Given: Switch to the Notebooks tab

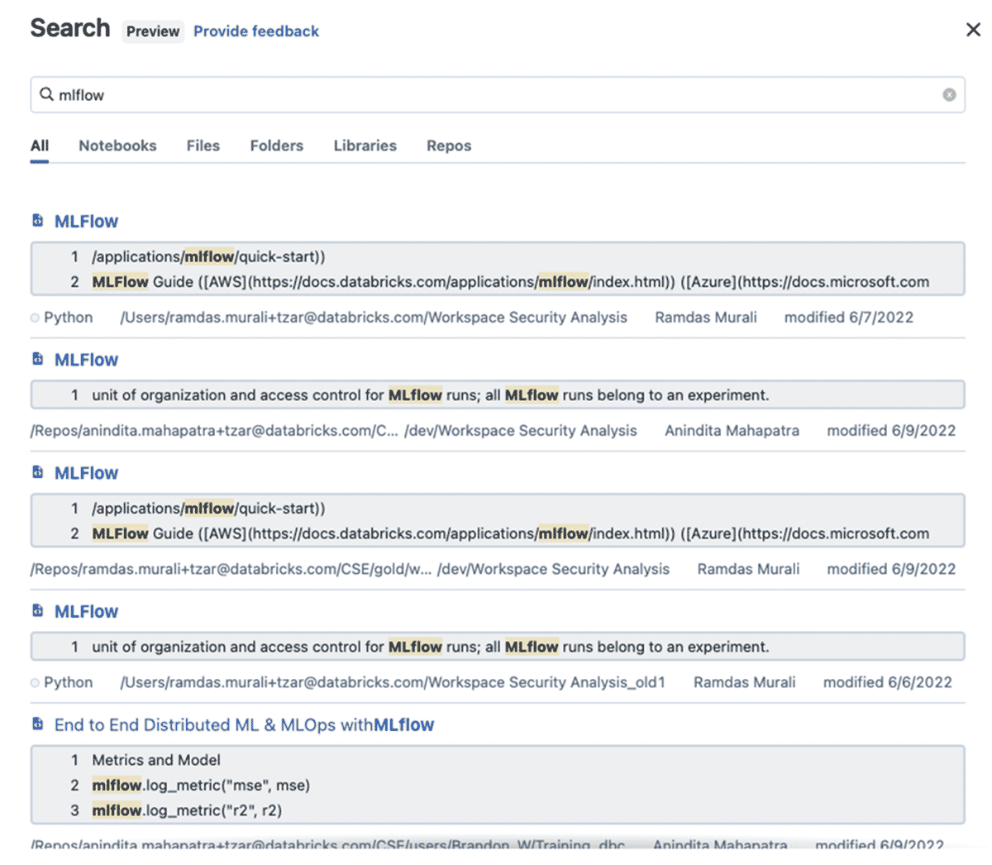Looking at the screenshot, I should pos(117,146).
